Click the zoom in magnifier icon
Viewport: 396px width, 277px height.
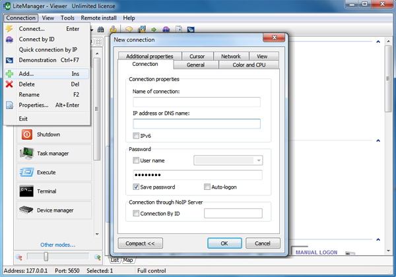(x=98, y=257)
